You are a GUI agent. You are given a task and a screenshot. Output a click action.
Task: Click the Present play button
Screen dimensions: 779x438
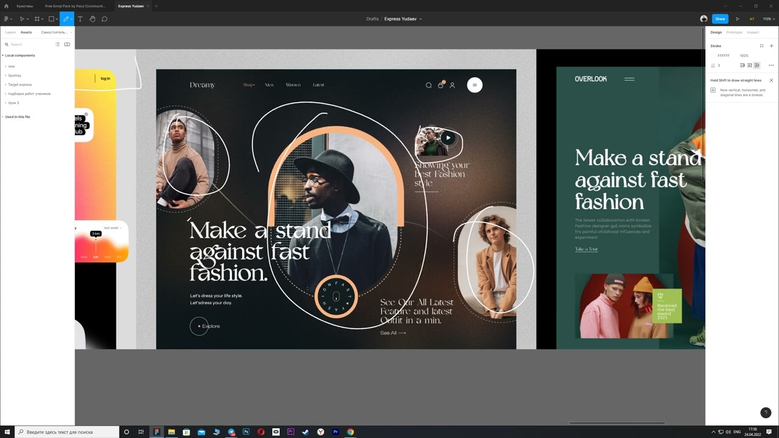point(738,19)
